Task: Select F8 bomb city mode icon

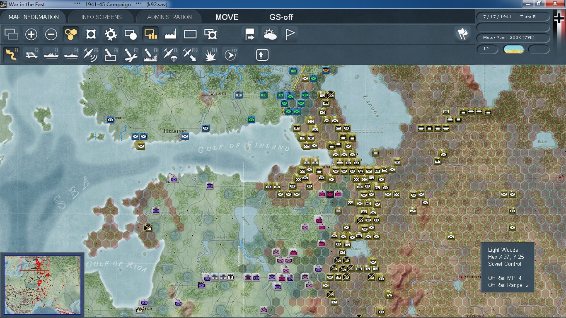Action: 151,55
